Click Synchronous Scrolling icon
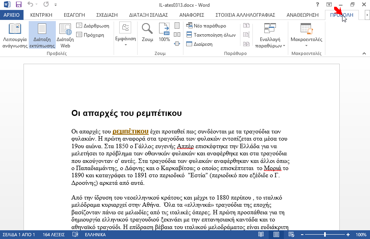The width and height of the screenshot is (370, 239). (x=246, y=35)
